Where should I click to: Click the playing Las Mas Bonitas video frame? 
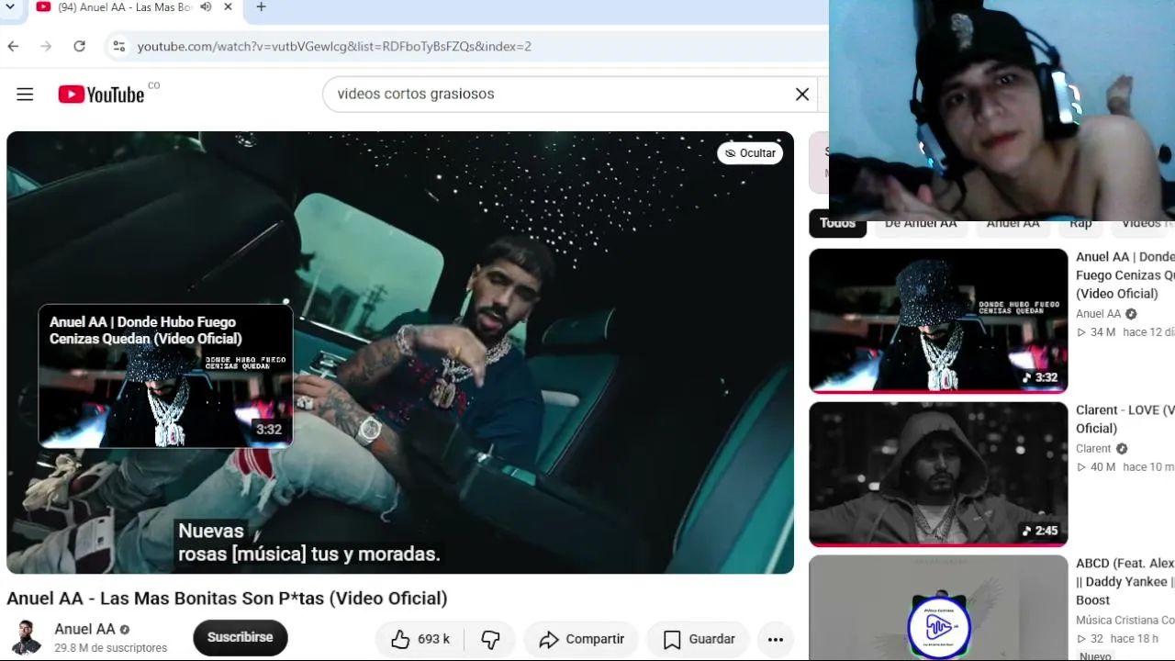click(400, 353)
